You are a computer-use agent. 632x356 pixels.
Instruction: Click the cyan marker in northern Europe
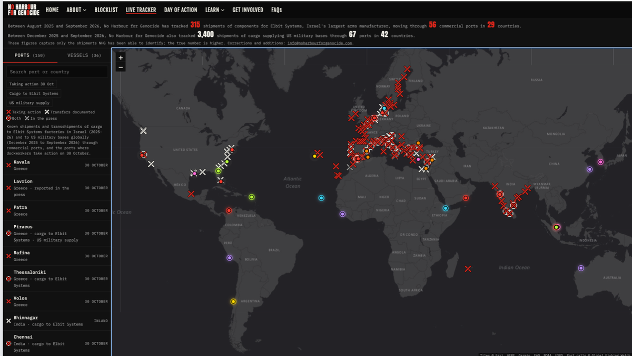pos(384,108)
